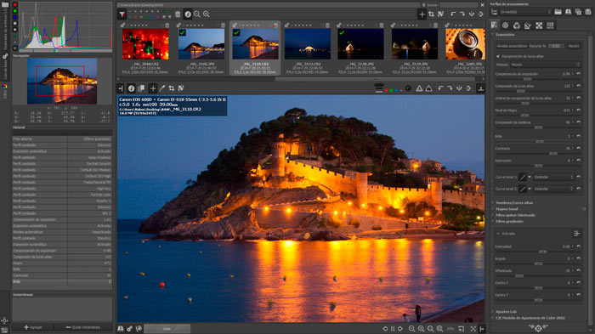Screen dimensions: 595x334
Task: Expand Filtro quitar Viñeteado section
Action: [515, 215]
